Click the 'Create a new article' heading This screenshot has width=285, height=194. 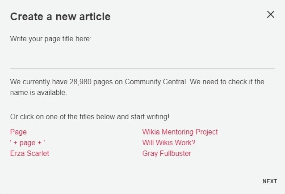[x=60, y=17]
